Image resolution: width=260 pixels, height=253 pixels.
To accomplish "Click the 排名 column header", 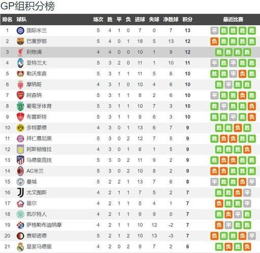I will (7, 19).
